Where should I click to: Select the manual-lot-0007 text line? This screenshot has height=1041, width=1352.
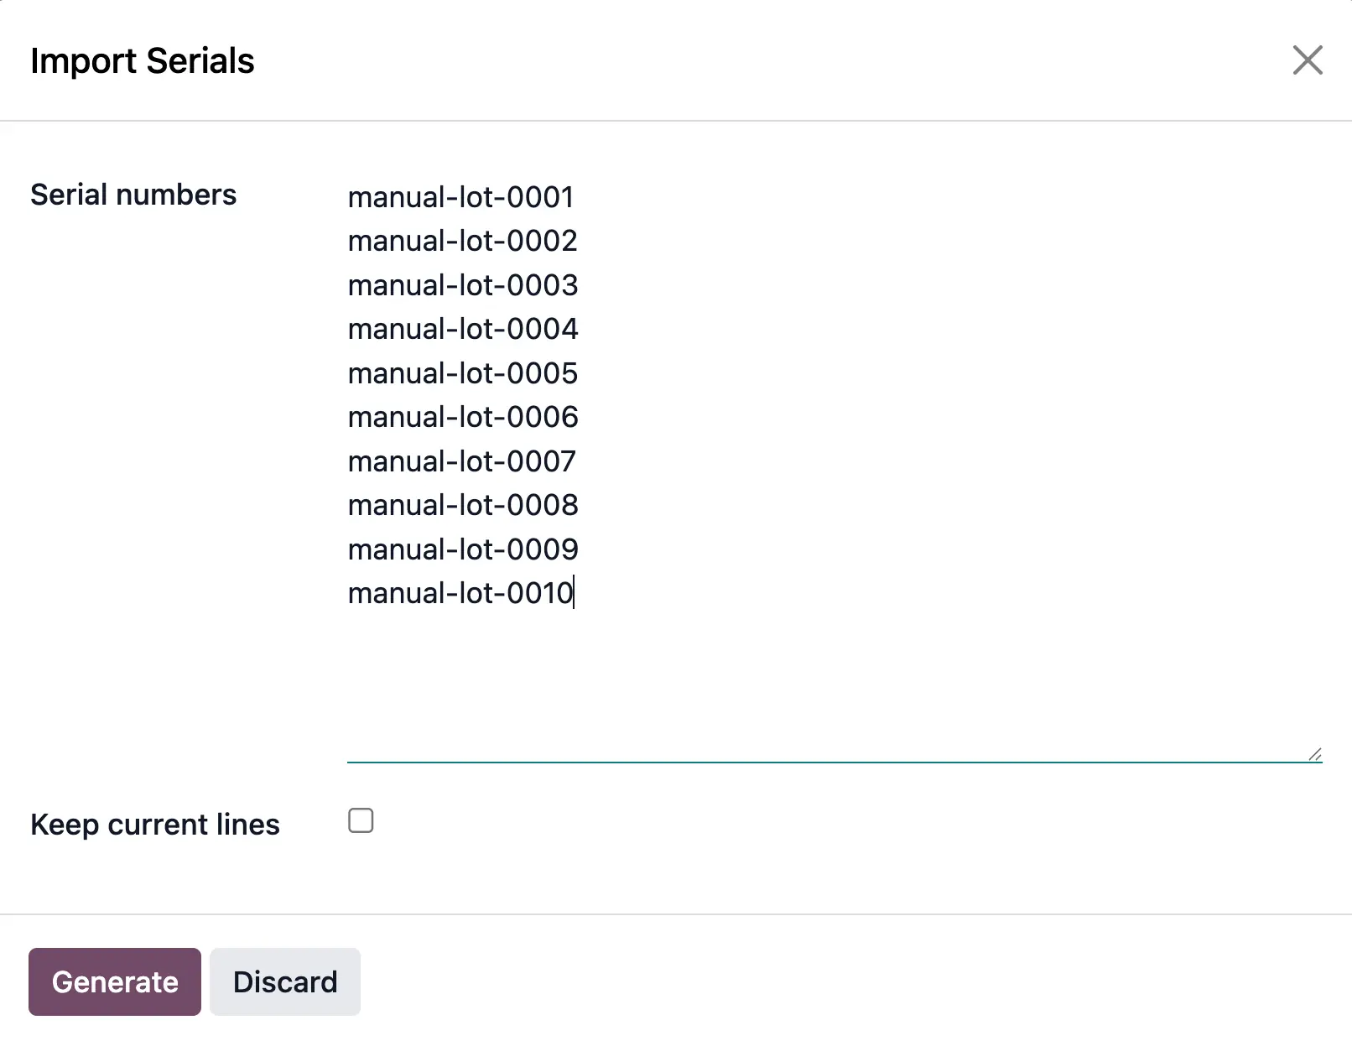click(461, 461)
